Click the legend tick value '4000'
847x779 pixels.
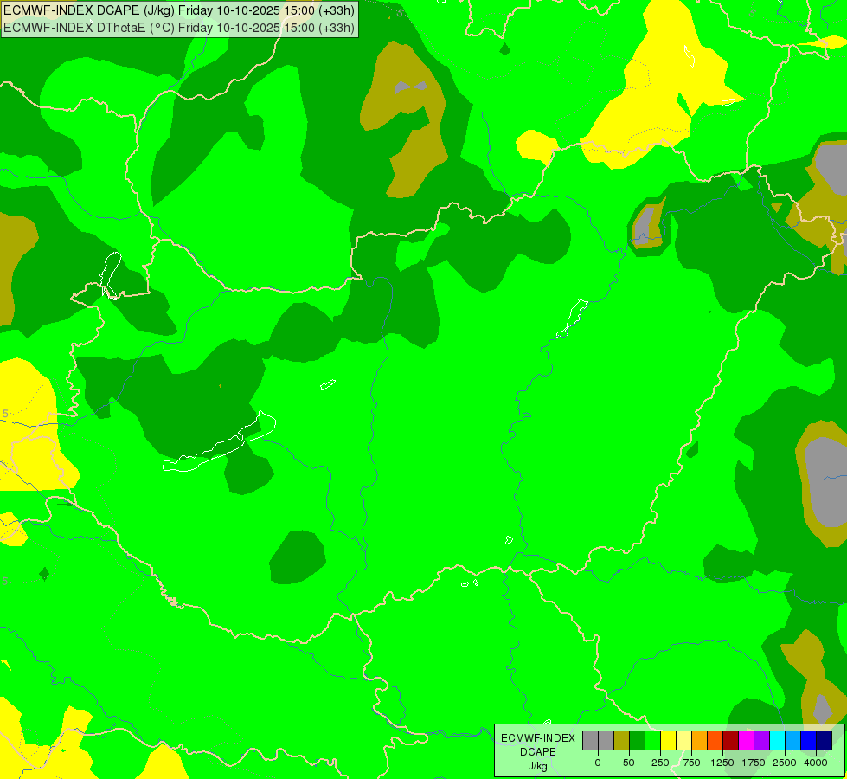[x=816, y=763]
